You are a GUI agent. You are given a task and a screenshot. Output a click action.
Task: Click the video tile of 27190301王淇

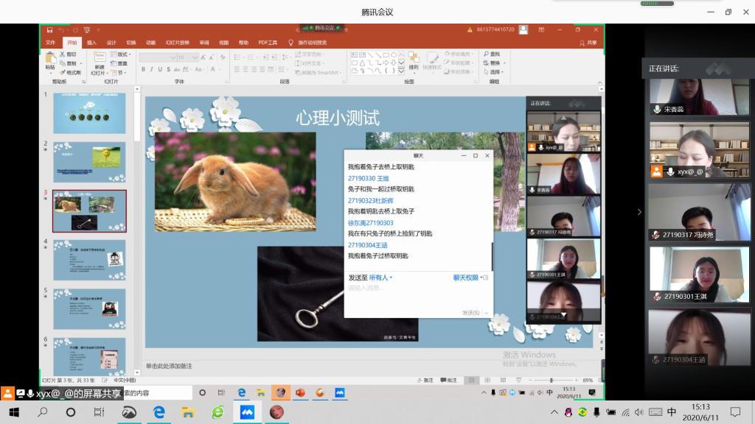(699, 275)
